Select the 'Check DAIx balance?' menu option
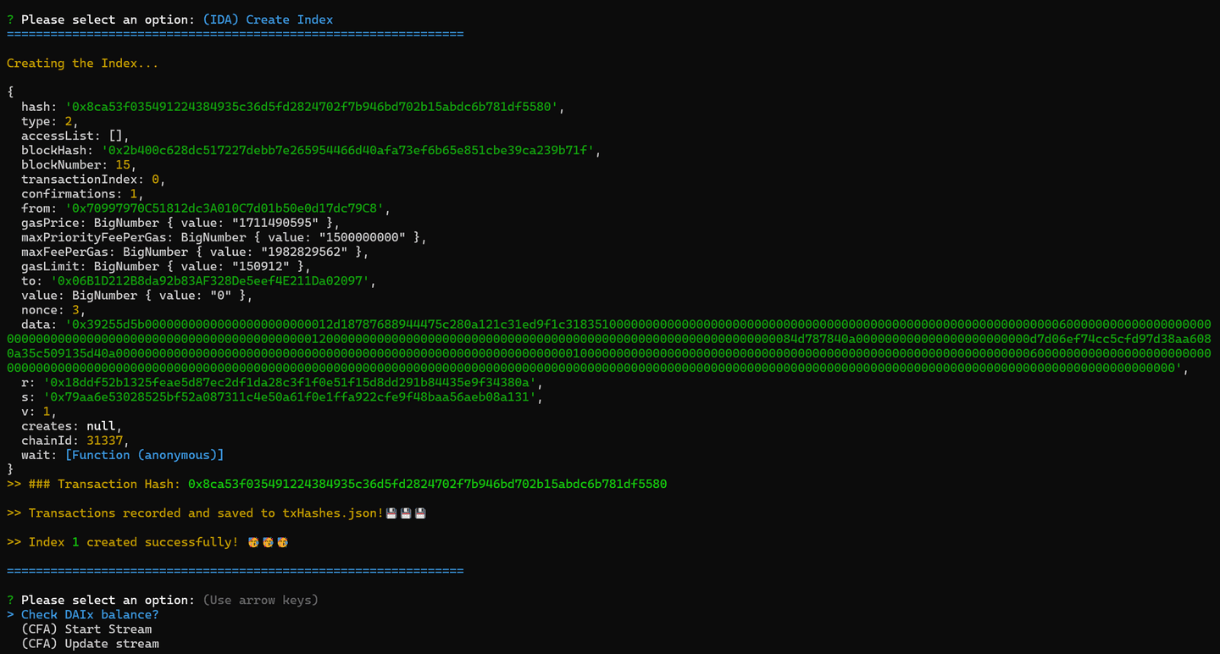The width and height of the screenshot is (1220, 654). pyautogui.click(x=90, y=614)
